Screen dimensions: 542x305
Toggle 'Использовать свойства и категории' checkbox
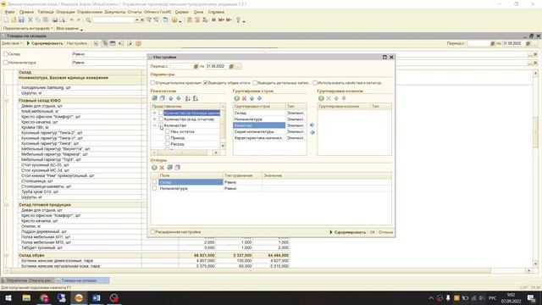pos(315,83)
